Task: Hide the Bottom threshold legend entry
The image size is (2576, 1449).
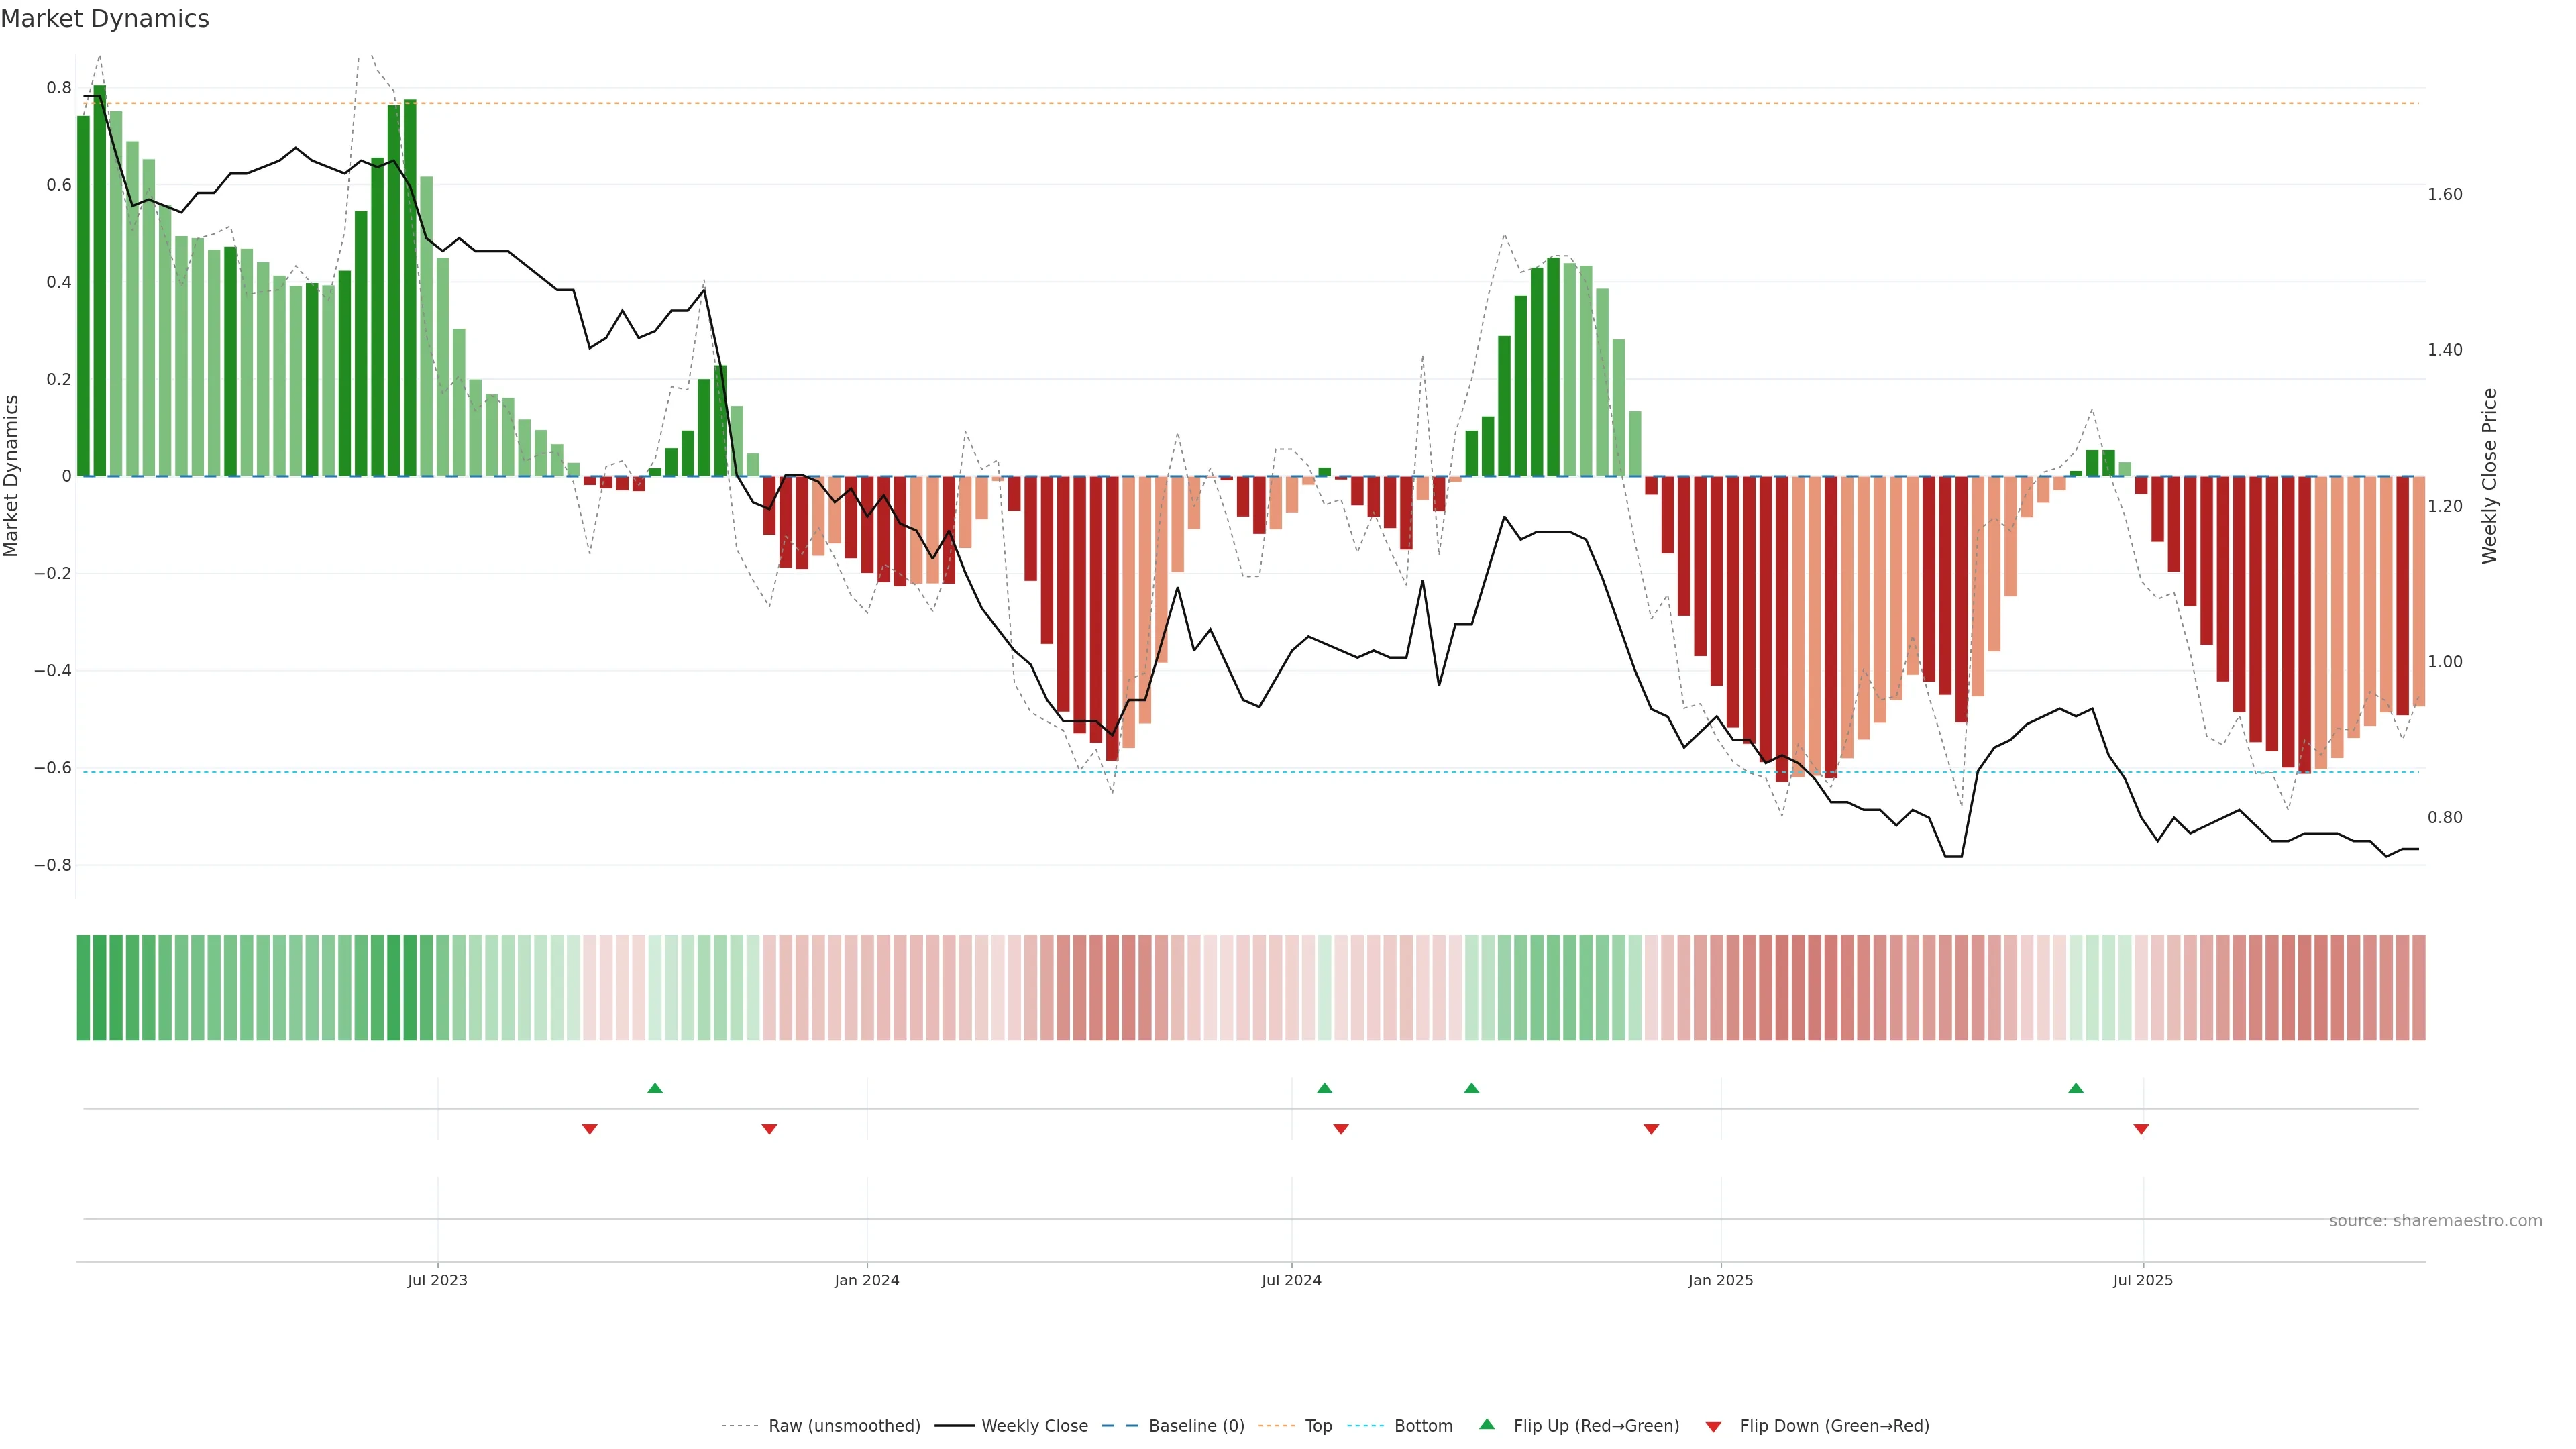Action: 1423,1426
